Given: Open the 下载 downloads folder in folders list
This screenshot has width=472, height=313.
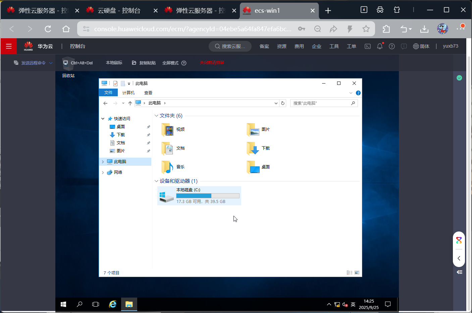Looking at the screenshot, I should tap(258, 148).
